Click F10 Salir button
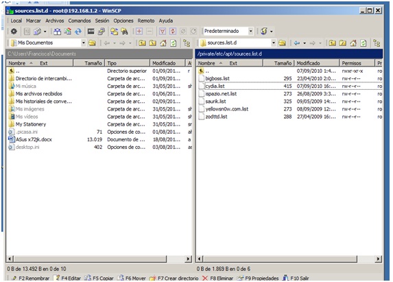 [x=296, y=279]
